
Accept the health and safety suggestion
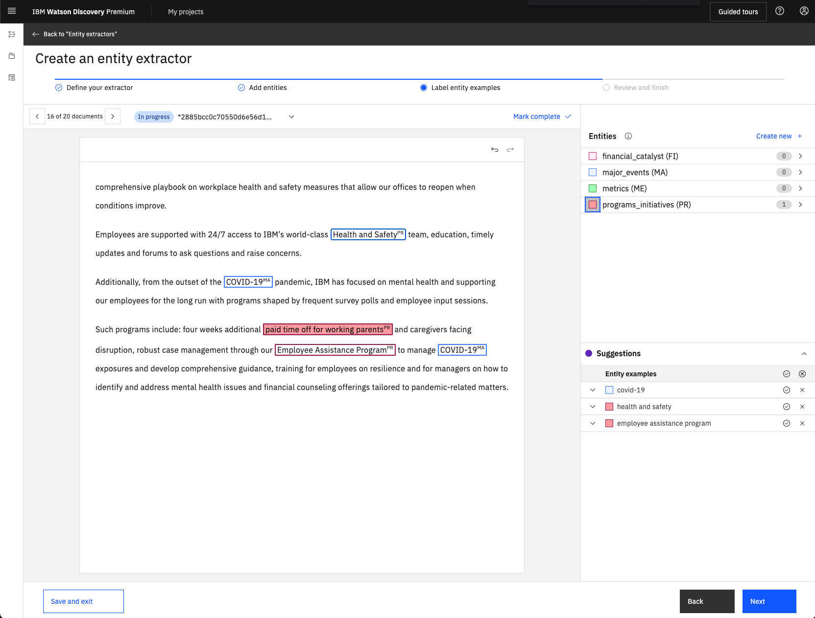tap(786, 407)
